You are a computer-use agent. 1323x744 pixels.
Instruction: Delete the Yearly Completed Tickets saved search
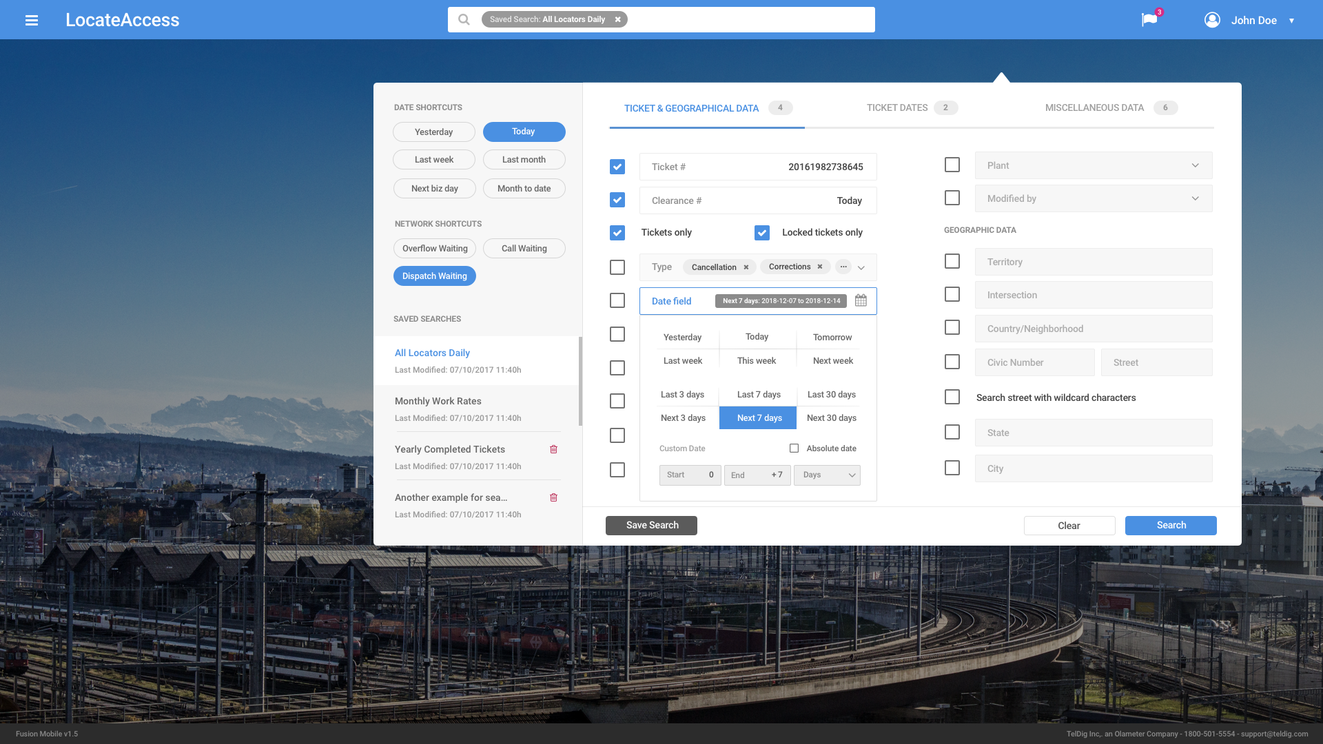pyautogui.click(x=553, y=449)
